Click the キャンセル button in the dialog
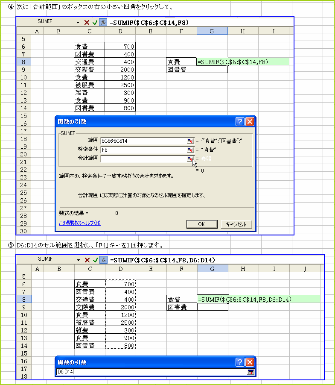This screenshot has width=335, height=385. pyautogui.click(x=236, y=224)
